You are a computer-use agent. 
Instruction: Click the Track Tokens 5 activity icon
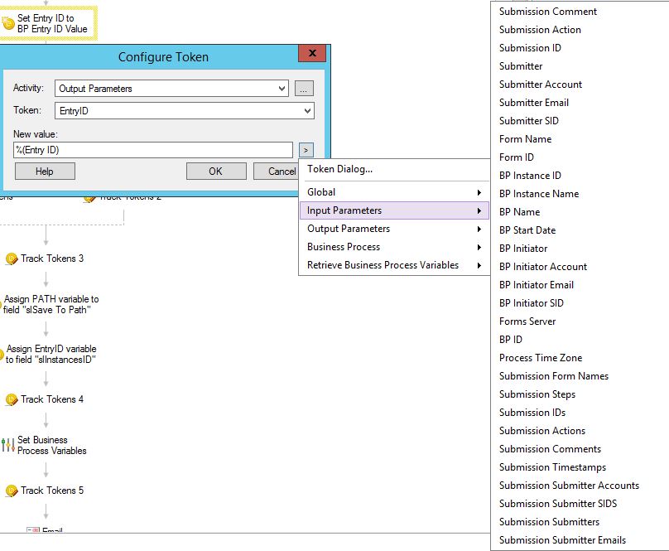pyautogui.click(x=12, y=491)
